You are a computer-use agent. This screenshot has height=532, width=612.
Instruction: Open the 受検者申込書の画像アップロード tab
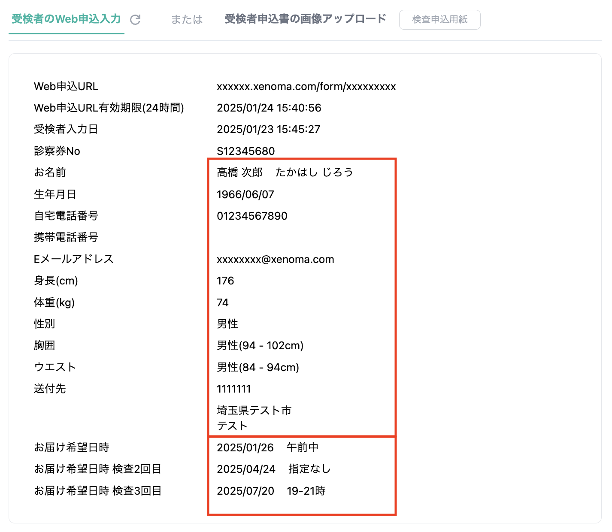pos(305,19)
